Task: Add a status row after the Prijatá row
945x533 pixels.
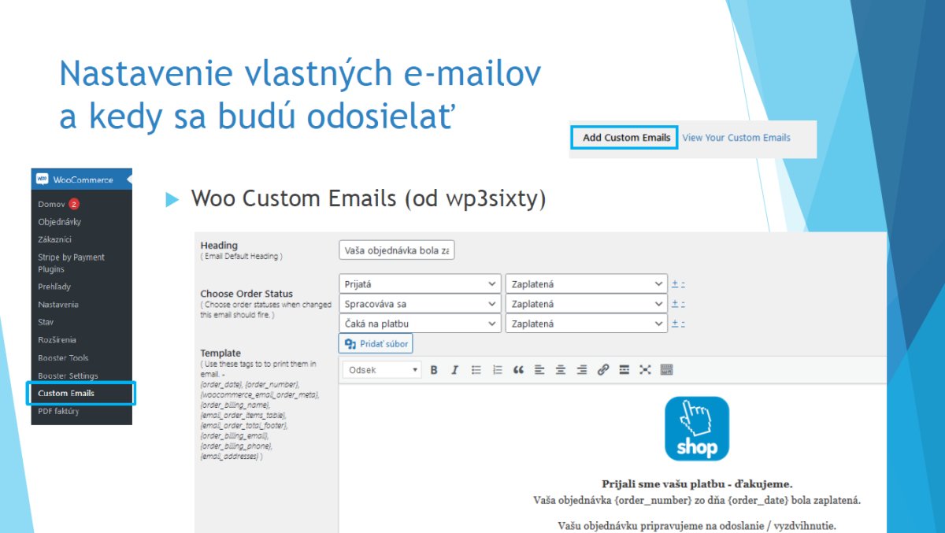Action: 675,284
